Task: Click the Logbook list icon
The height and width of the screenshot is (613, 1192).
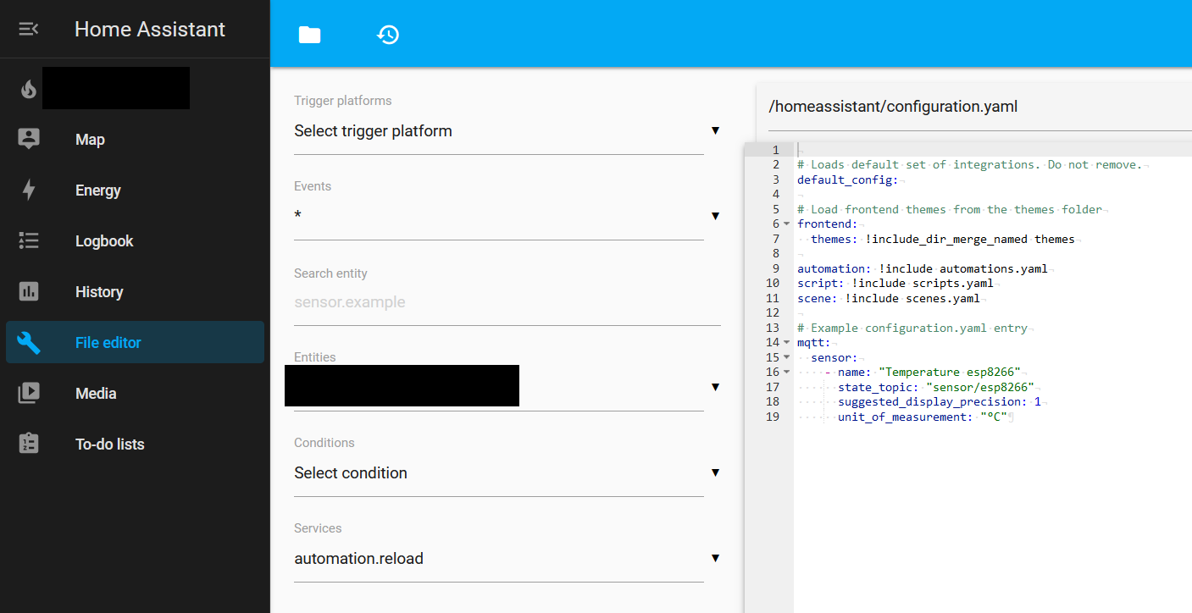Action: coord(29,241)
